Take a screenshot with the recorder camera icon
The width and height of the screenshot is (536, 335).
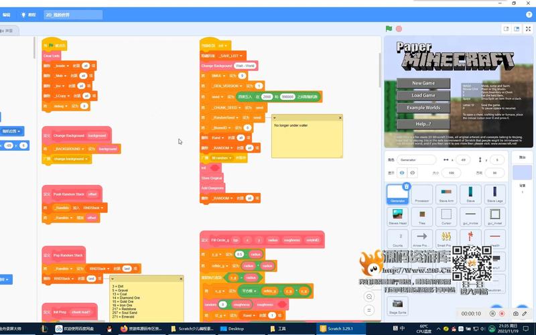[x=515, y=314]
